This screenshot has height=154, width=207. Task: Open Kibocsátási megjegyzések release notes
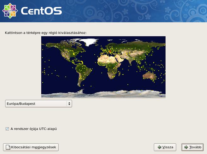coord(31,147)
